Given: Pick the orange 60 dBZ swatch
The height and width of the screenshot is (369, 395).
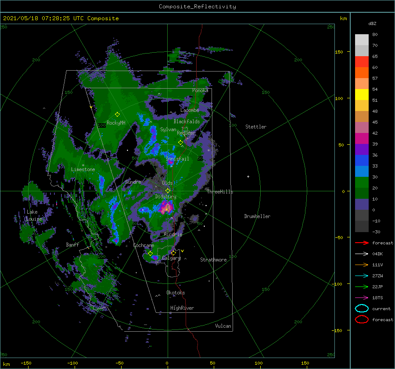Looking at the screenshot, I should tap(362, 72).
